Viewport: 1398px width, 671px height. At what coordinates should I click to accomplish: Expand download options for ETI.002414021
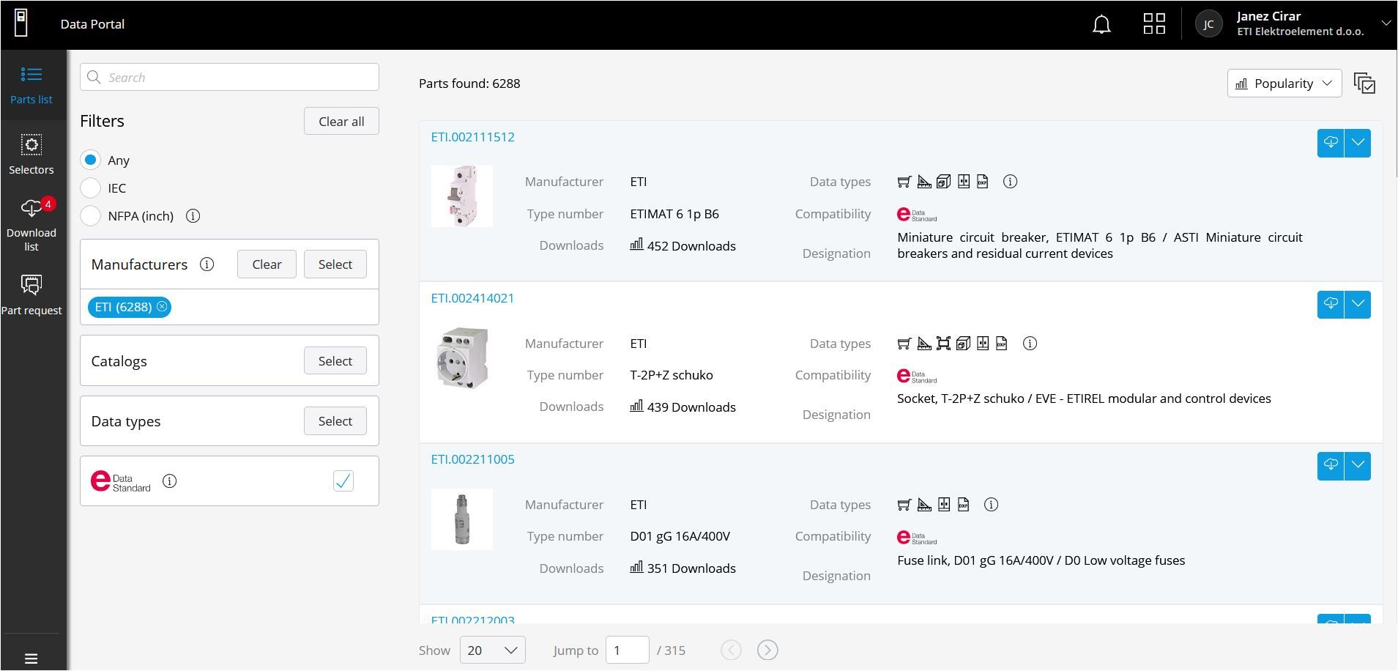[x=1358, y=304]
